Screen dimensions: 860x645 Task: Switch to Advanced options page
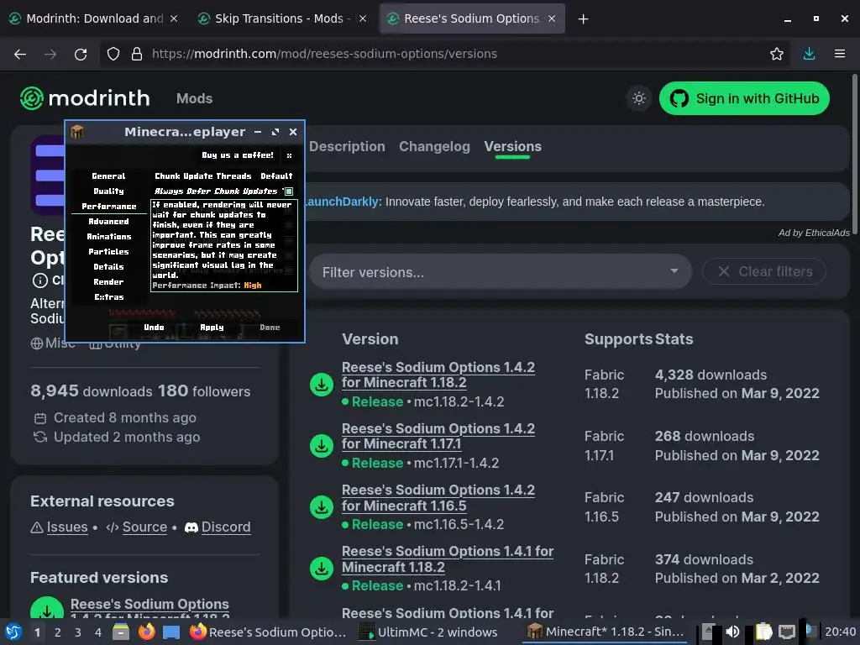pos(108,221)
